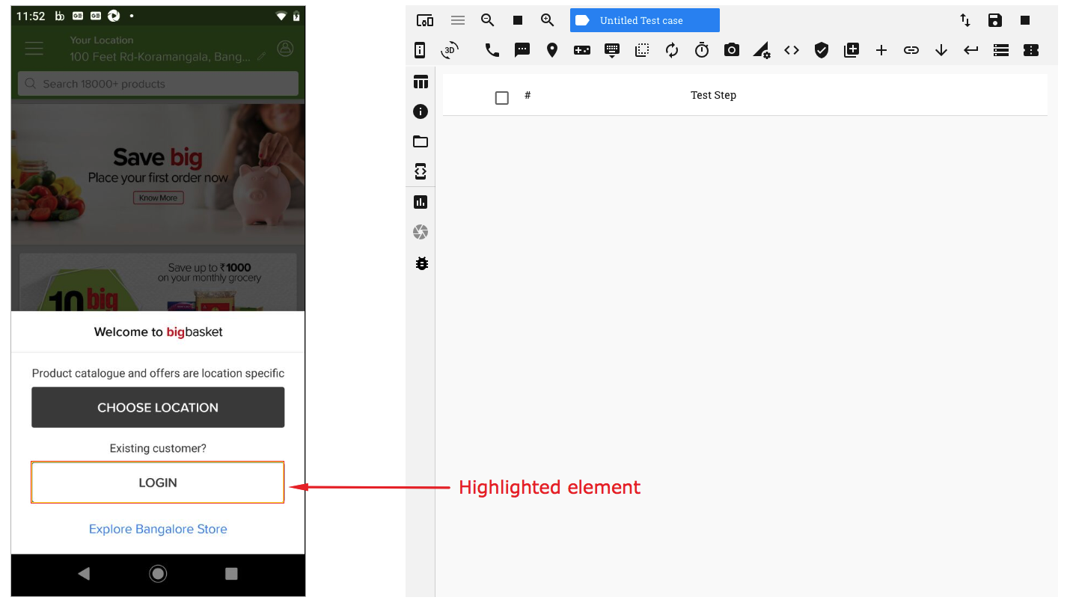The height and width of the screenshot is (603, 1070).
Task: Click the plain plus icon in toolbar
Action: 881,50
